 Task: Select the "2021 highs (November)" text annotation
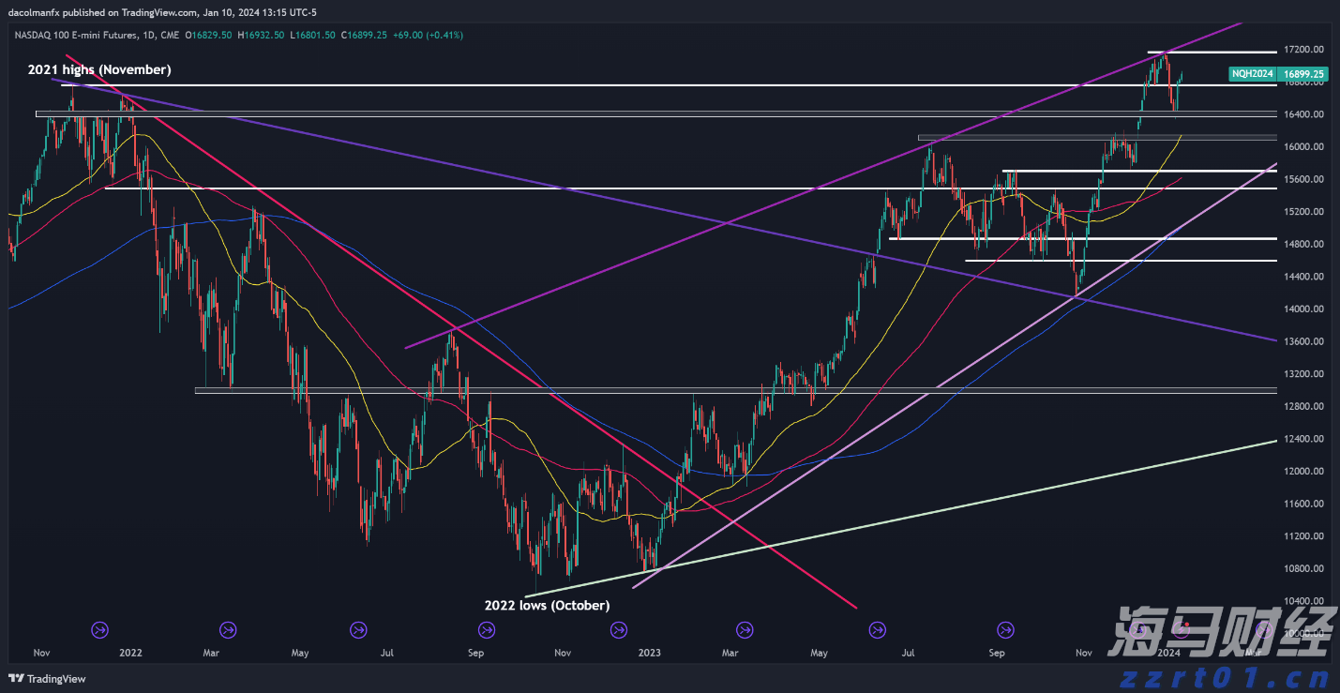(x=99, y=69)
